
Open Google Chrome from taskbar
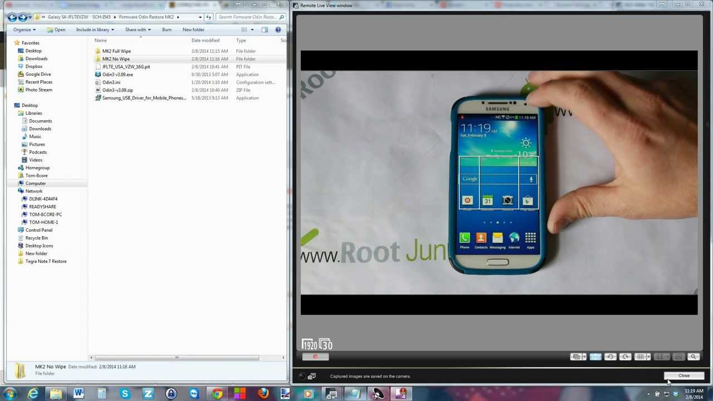pyautogui.click(x=217, y=394)
